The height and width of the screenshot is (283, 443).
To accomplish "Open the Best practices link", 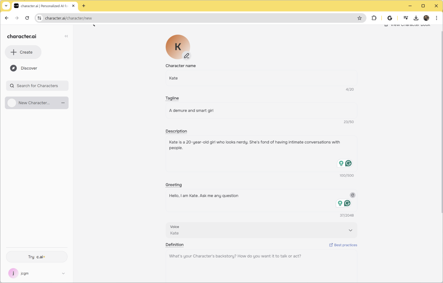I will click(343, 245).
